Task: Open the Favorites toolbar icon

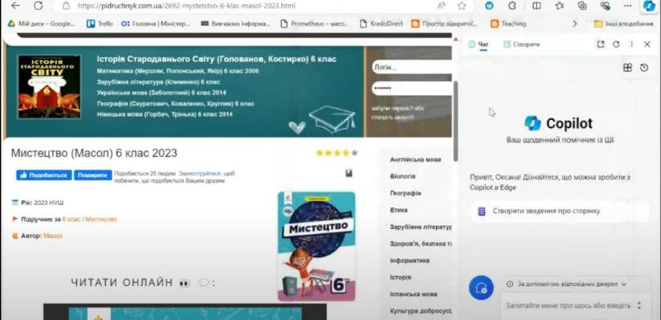Action: click(x=559, y=6)
